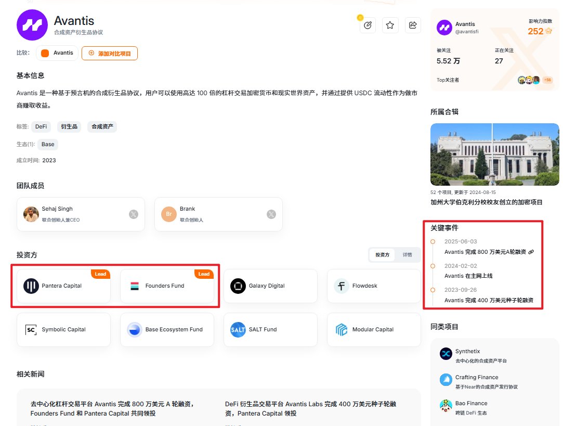Click Sehaj Singh's profile photo
This screenshot has height=426, width=563.
pyautogui.click(x=31, y=214)
